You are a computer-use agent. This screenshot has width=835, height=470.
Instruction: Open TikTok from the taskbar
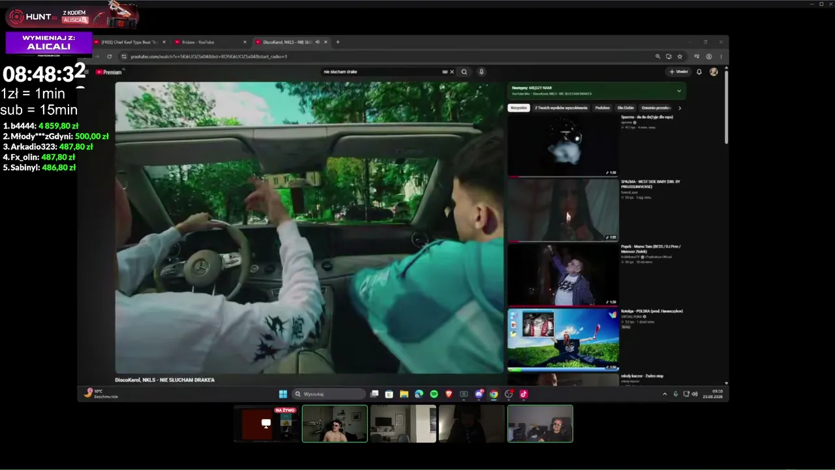[x=523, y=394]
